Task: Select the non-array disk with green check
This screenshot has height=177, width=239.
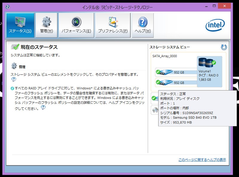Action: point(155,98)
